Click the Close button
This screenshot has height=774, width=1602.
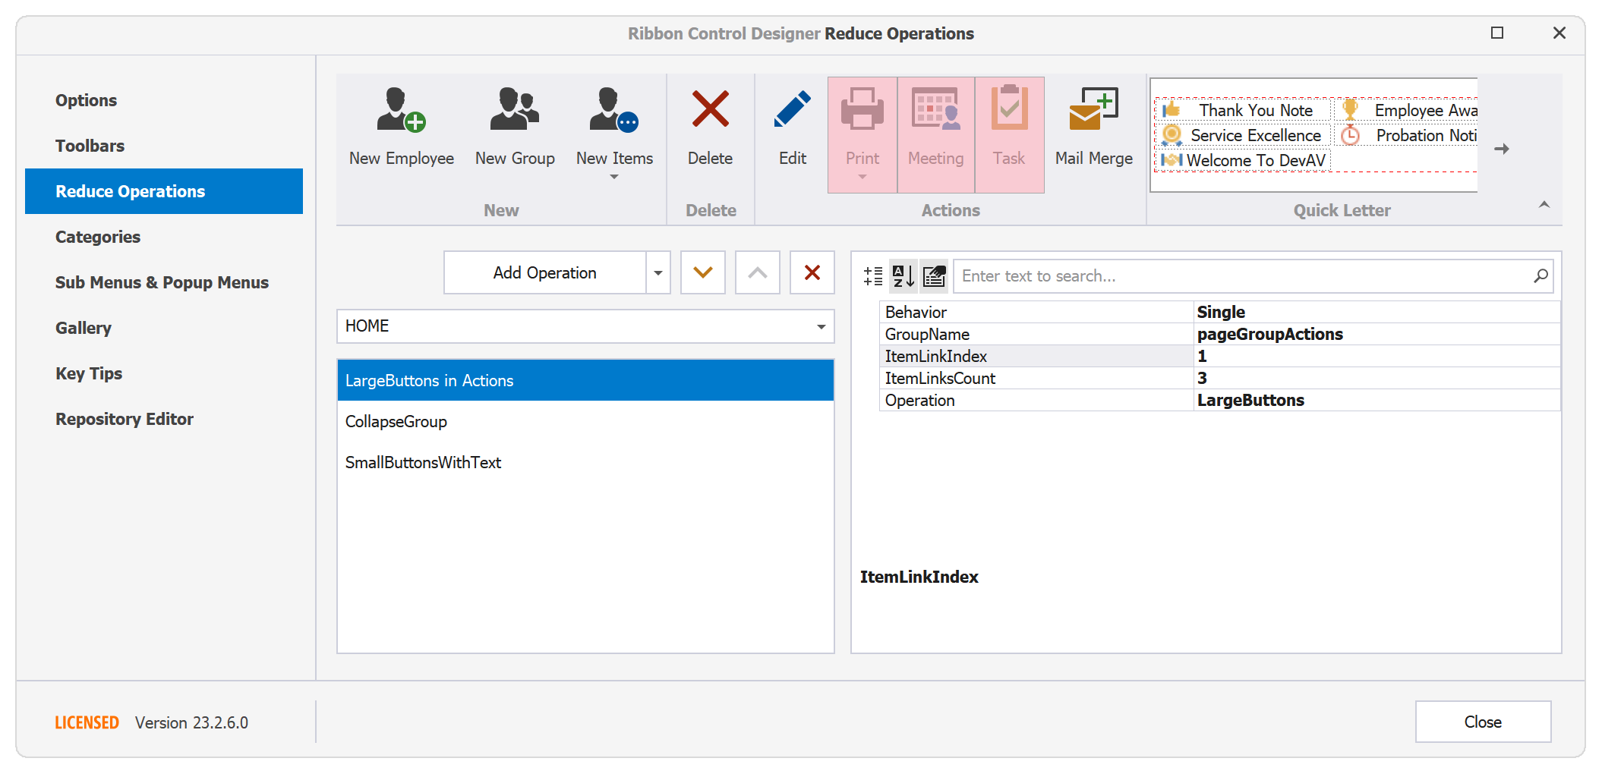[1483, 722]
